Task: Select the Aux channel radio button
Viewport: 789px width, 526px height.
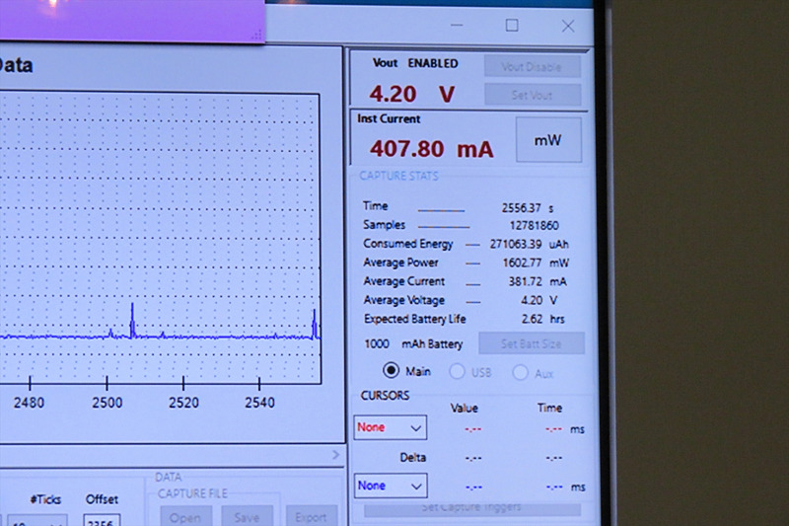Action: [521, 373]
